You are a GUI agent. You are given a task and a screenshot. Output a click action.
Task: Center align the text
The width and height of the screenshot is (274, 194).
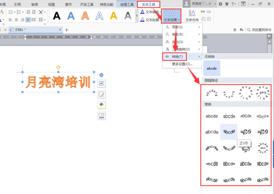point(16,20)
